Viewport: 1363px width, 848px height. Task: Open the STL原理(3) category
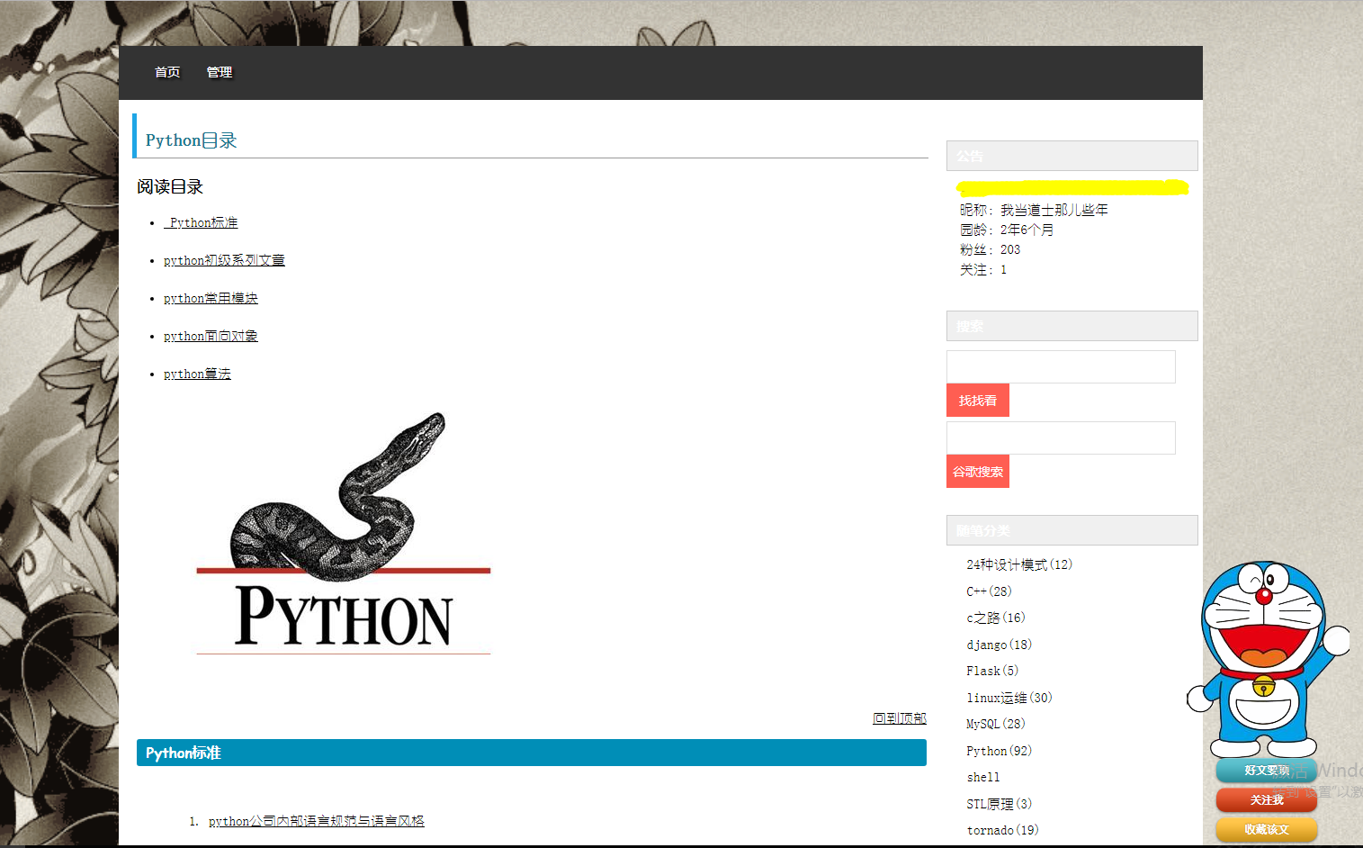click(1000, 804)
